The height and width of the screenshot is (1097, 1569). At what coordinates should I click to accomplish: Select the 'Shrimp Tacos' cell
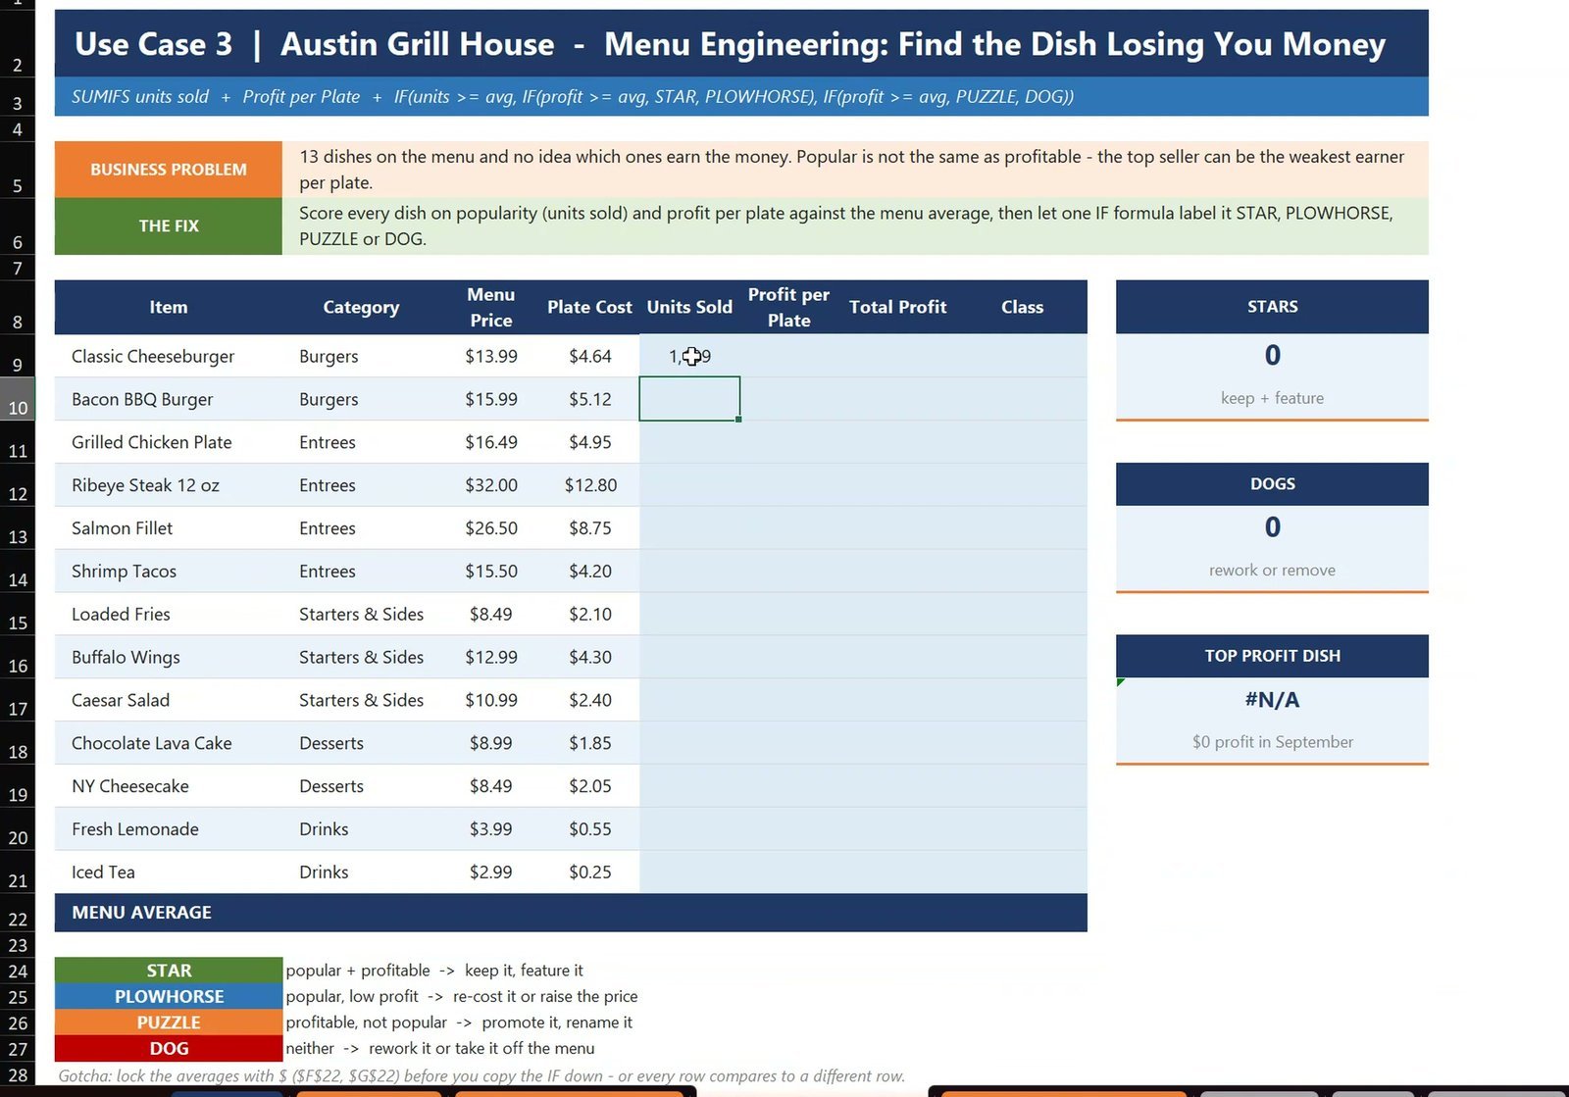(169, 572)
